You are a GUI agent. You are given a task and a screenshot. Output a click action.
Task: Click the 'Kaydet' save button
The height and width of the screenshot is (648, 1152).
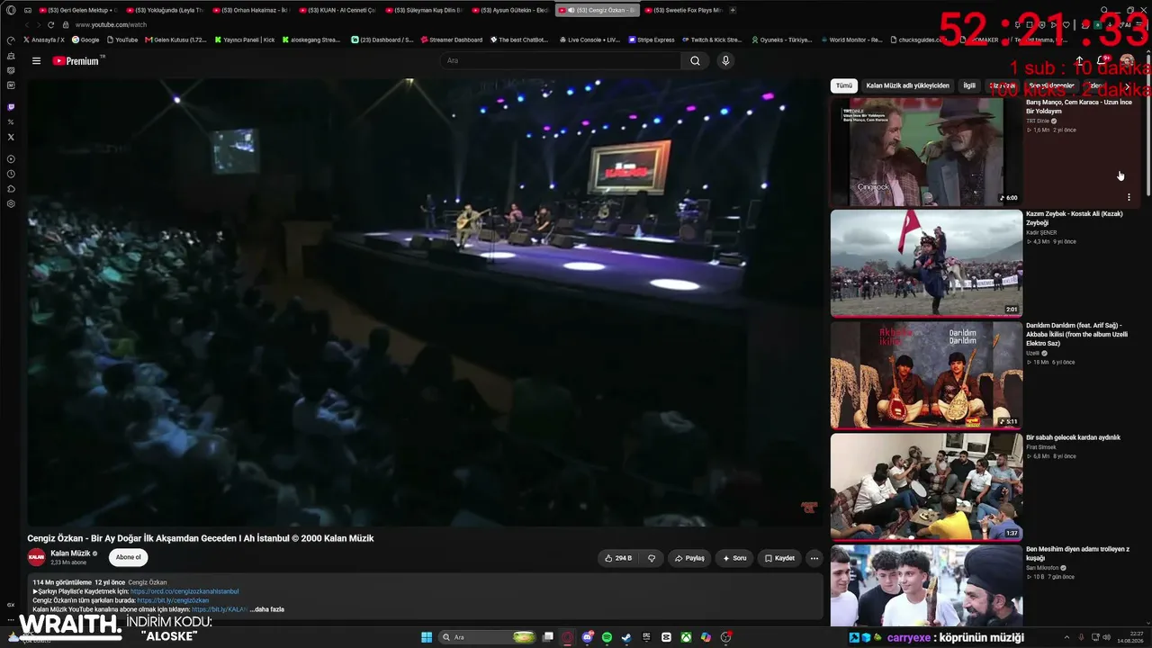click(x=779, y=558)
